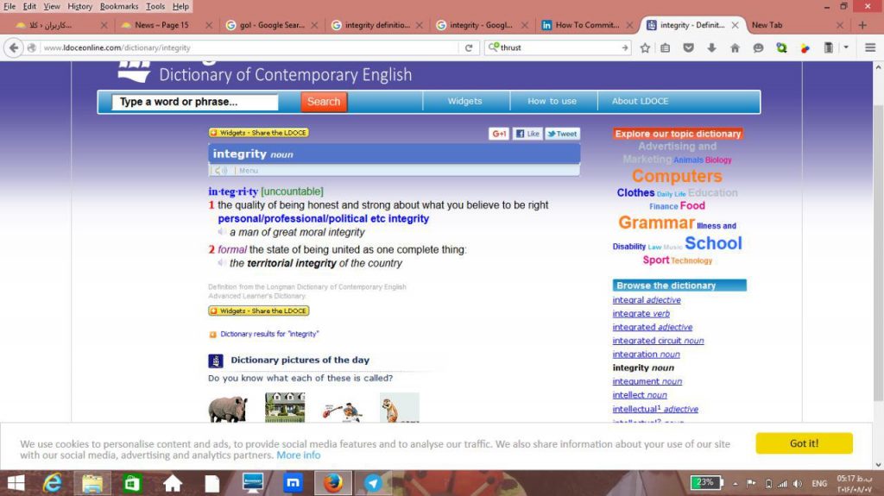This screenshot has width=884, height=496.
Task: Click the browser URL address bar
Action: click(x=249, y=48)
